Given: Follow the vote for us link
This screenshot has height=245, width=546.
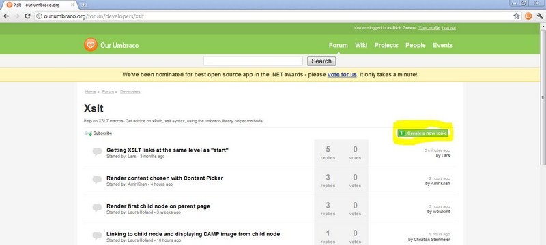Looking at the screenshot, I should click(x=342, y=75).
